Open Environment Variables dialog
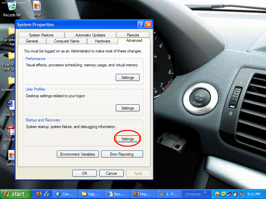 click(x=77, y=154)
